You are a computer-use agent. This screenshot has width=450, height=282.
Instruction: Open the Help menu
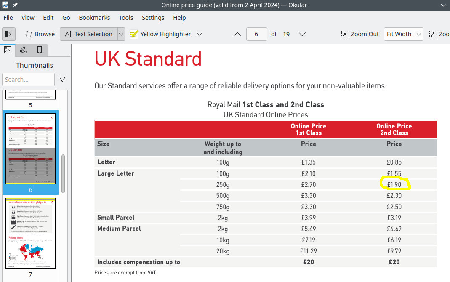click(179, 18)
